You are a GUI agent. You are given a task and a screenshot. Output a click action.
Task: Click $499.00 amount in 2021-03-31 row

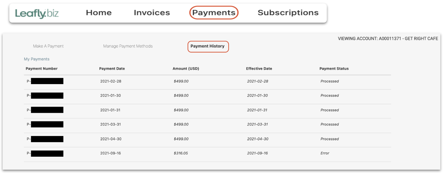click(x=181, y=124)
